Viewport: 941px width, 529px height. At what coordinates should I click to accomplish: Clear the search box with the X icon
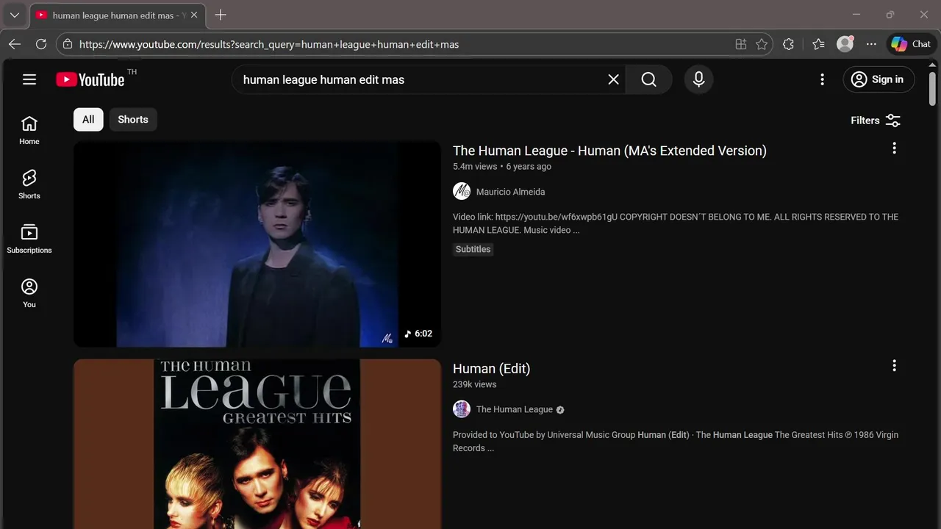[x=613, y=79]
